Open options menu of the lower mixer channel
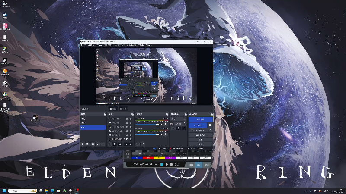This screenshot has height=194, width=346. click(x=166, y=134)
